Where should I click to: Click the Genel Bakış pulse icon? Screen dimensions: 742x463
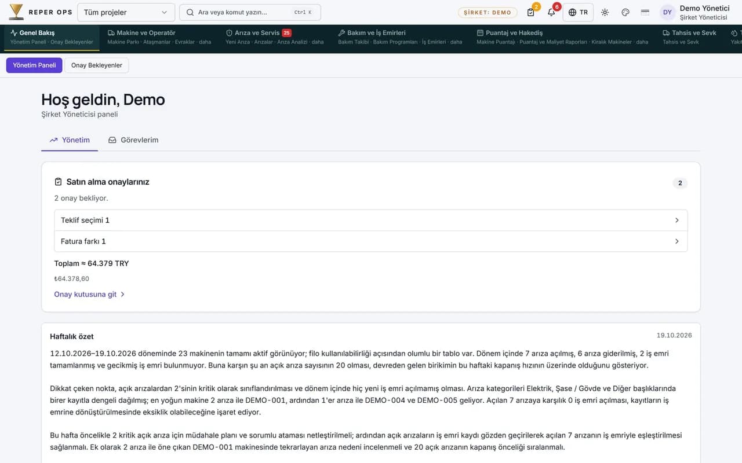(x=14, y=33)
